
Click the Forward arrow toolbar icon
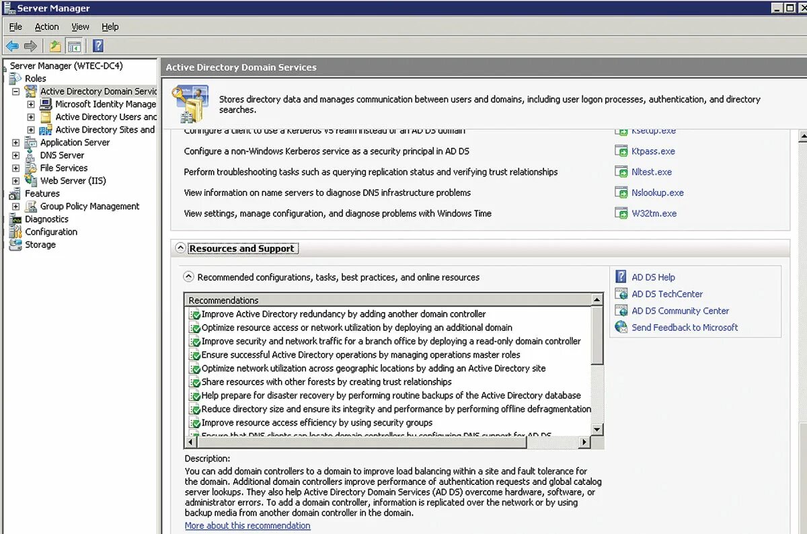30,46
